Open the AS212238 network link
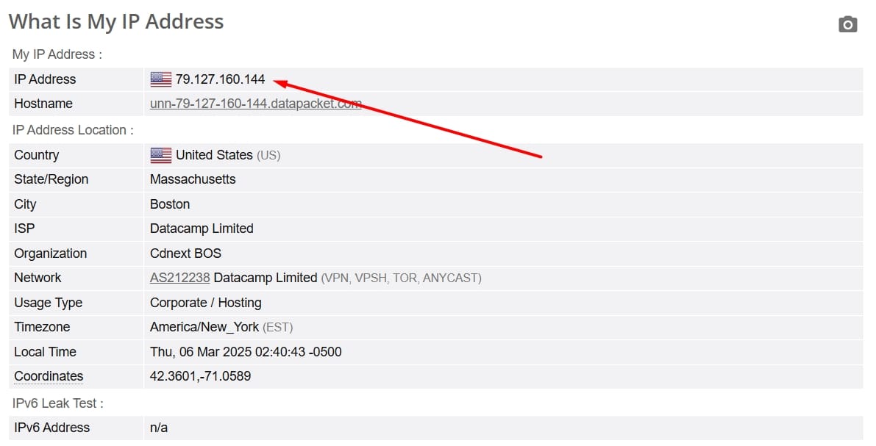Image resolution: width=876 pixels, height=446 pixels. [x=180, y=278]
